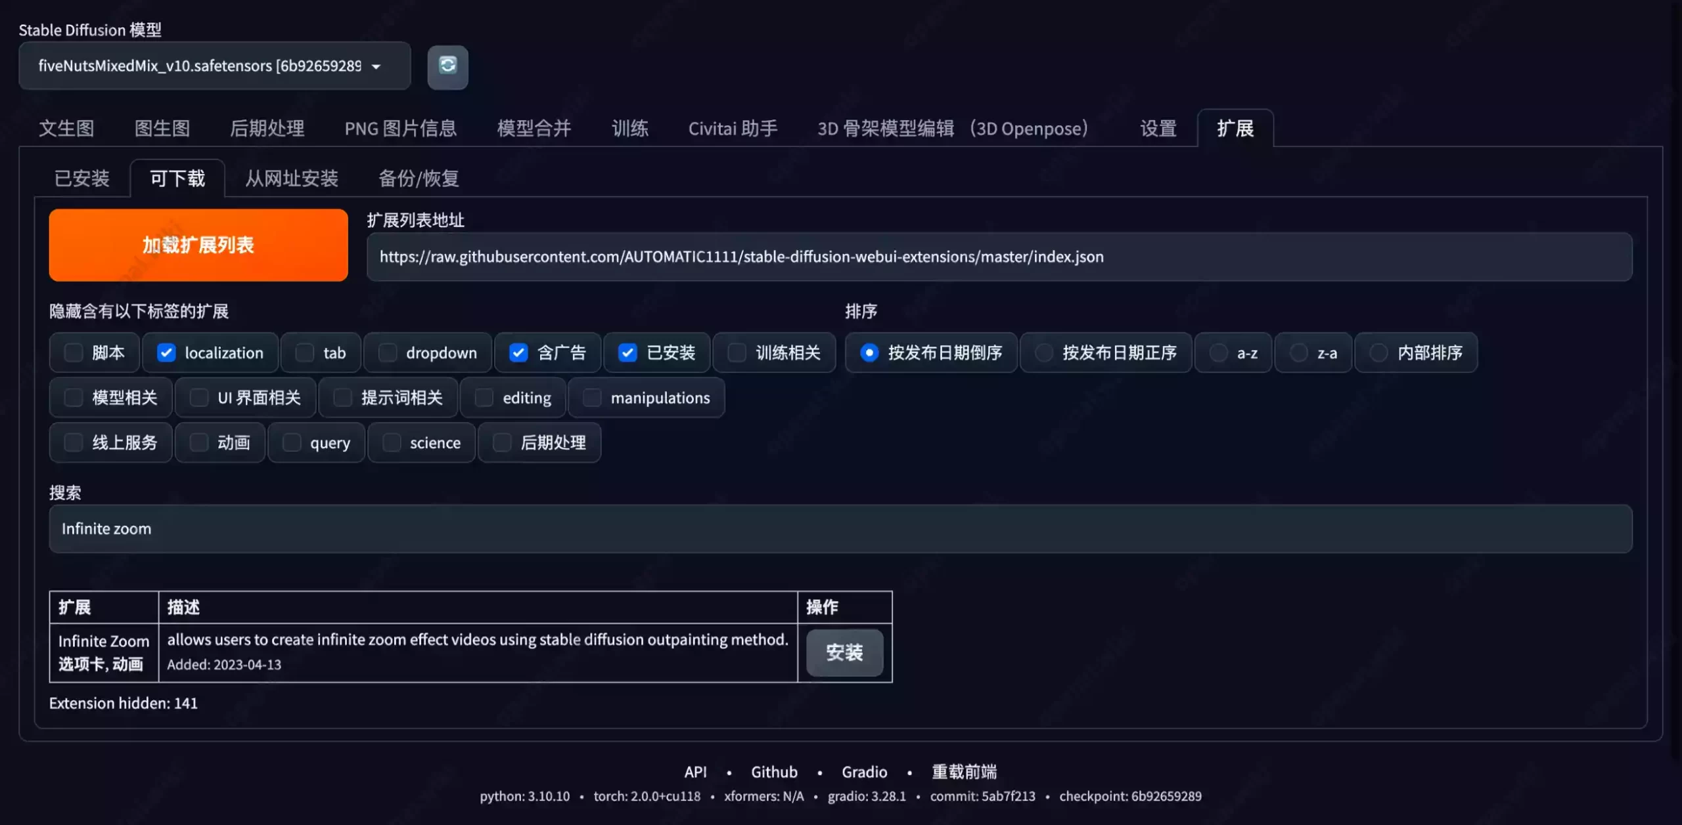Click the 扩展列表地址 URL input field
Screen dimensions: 1682x825
(1000, 257)
